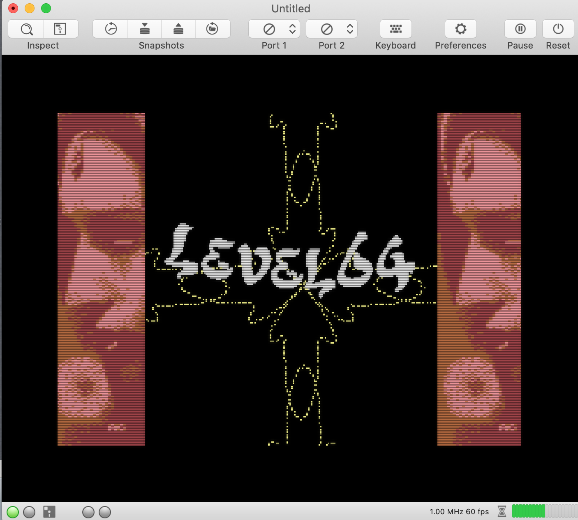Image resolution: width=578 pixels, height=520 pixels.
Task: Click the time-travel snapshot clock icon
Action: coord(111,29)
